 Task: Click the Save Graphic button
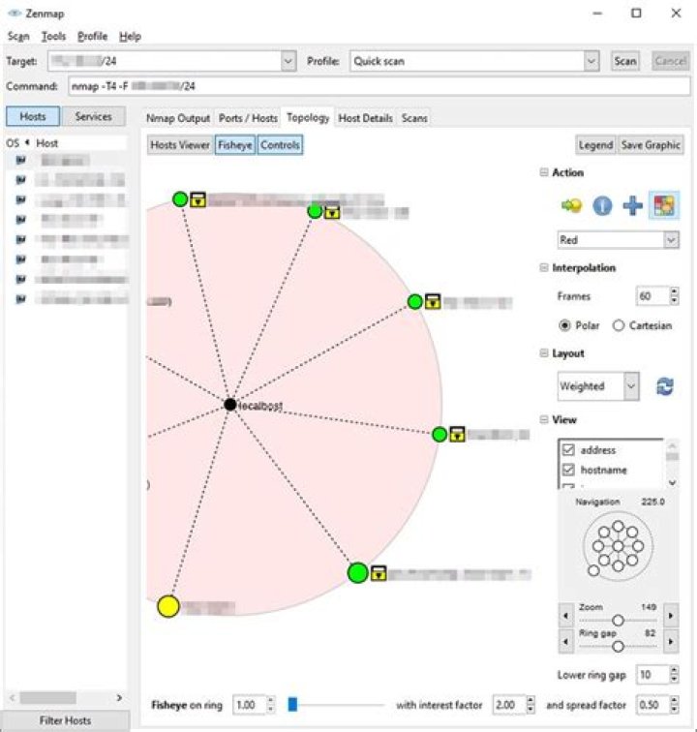click(652, 144)
